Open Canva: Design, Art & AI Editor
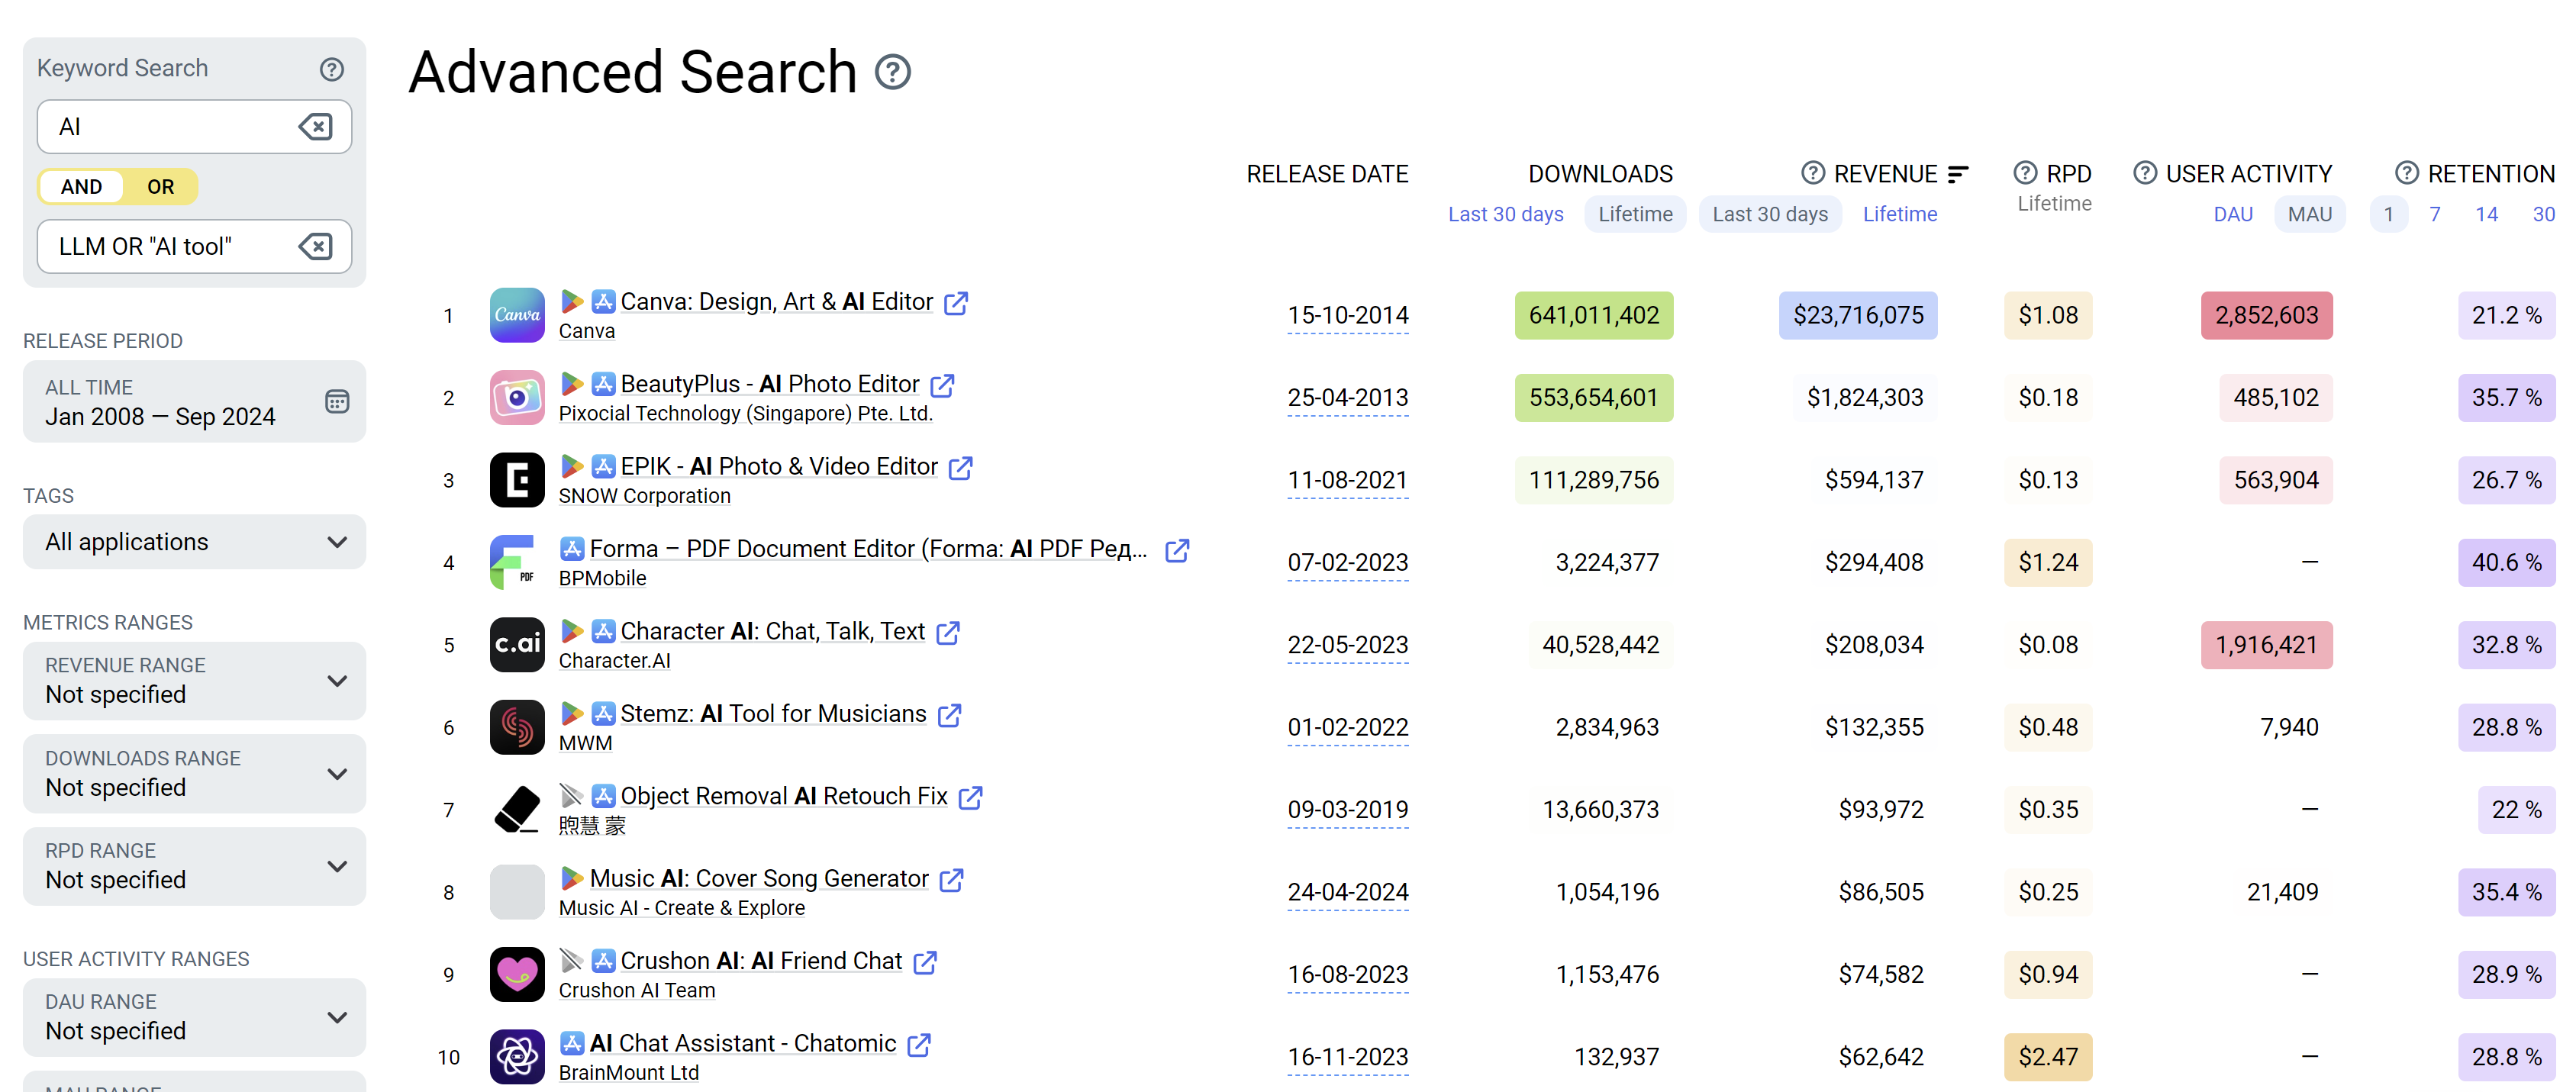 coord(776,301)
